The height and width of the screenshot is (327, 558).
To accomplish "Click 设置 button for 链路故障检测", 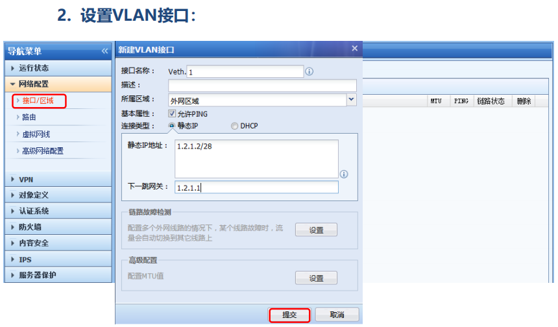I will (x=316, y=230).
